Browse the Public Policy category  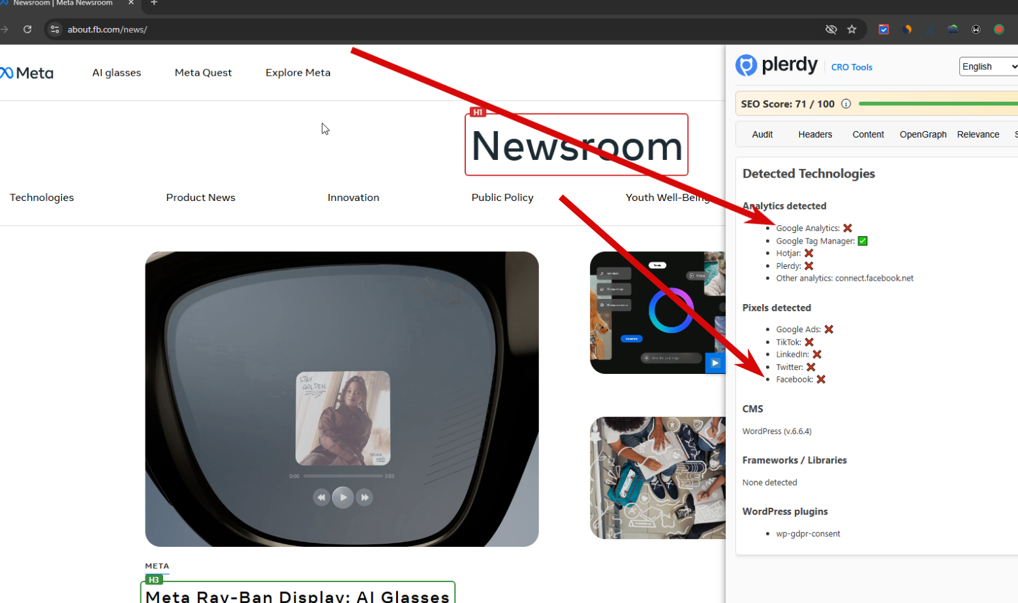tap(502, 198)
